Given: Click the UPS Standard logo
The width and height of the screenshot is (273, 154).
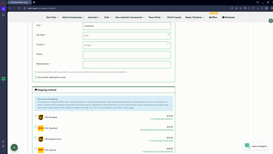Looking at the screenshot, I should [x=41, y=117].
